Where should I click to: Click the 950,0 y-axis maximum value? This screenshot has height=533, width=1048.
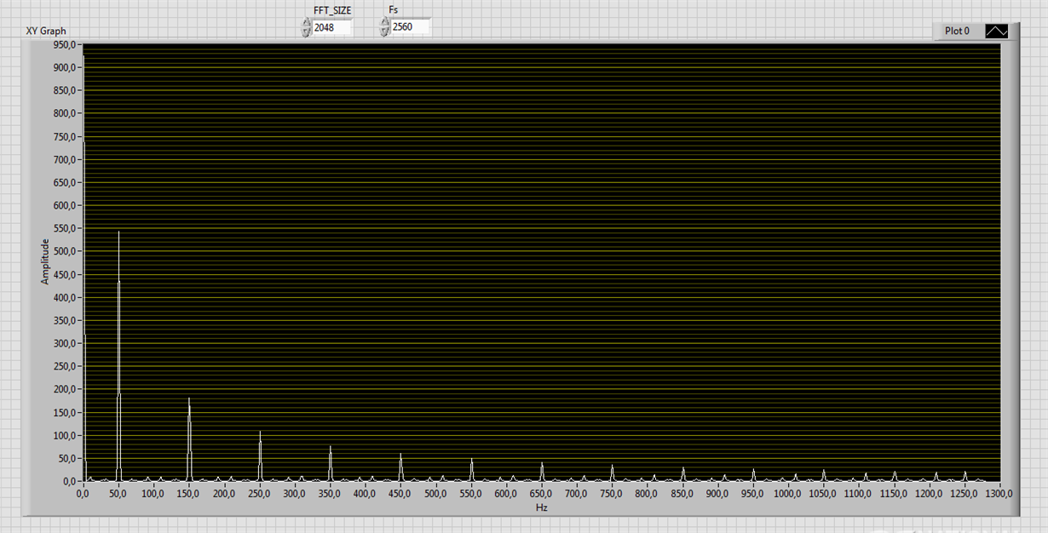(x=66, y=43)
